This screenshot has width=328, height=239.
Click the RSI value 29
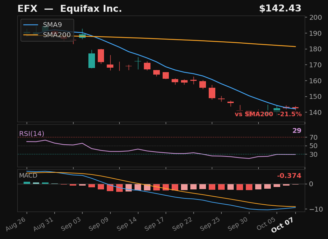click(297, 130)
